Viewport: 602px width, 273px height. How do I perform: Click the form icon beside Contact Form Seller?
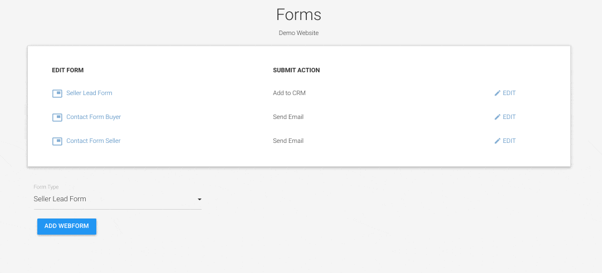point(57,141)
